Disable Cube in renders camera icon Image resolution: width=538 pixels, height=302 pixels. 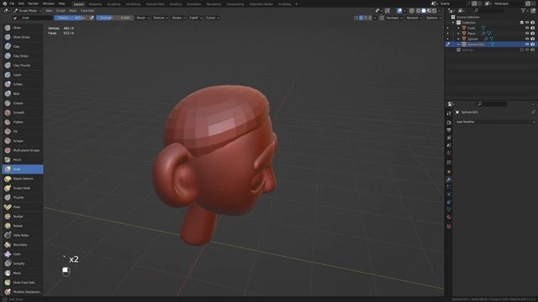532,28
